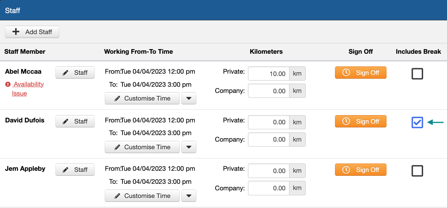This screenshot has height=208, width=447.
Task: Click Customise Time for Jem Appleby
Action: (x=142, y=196)
